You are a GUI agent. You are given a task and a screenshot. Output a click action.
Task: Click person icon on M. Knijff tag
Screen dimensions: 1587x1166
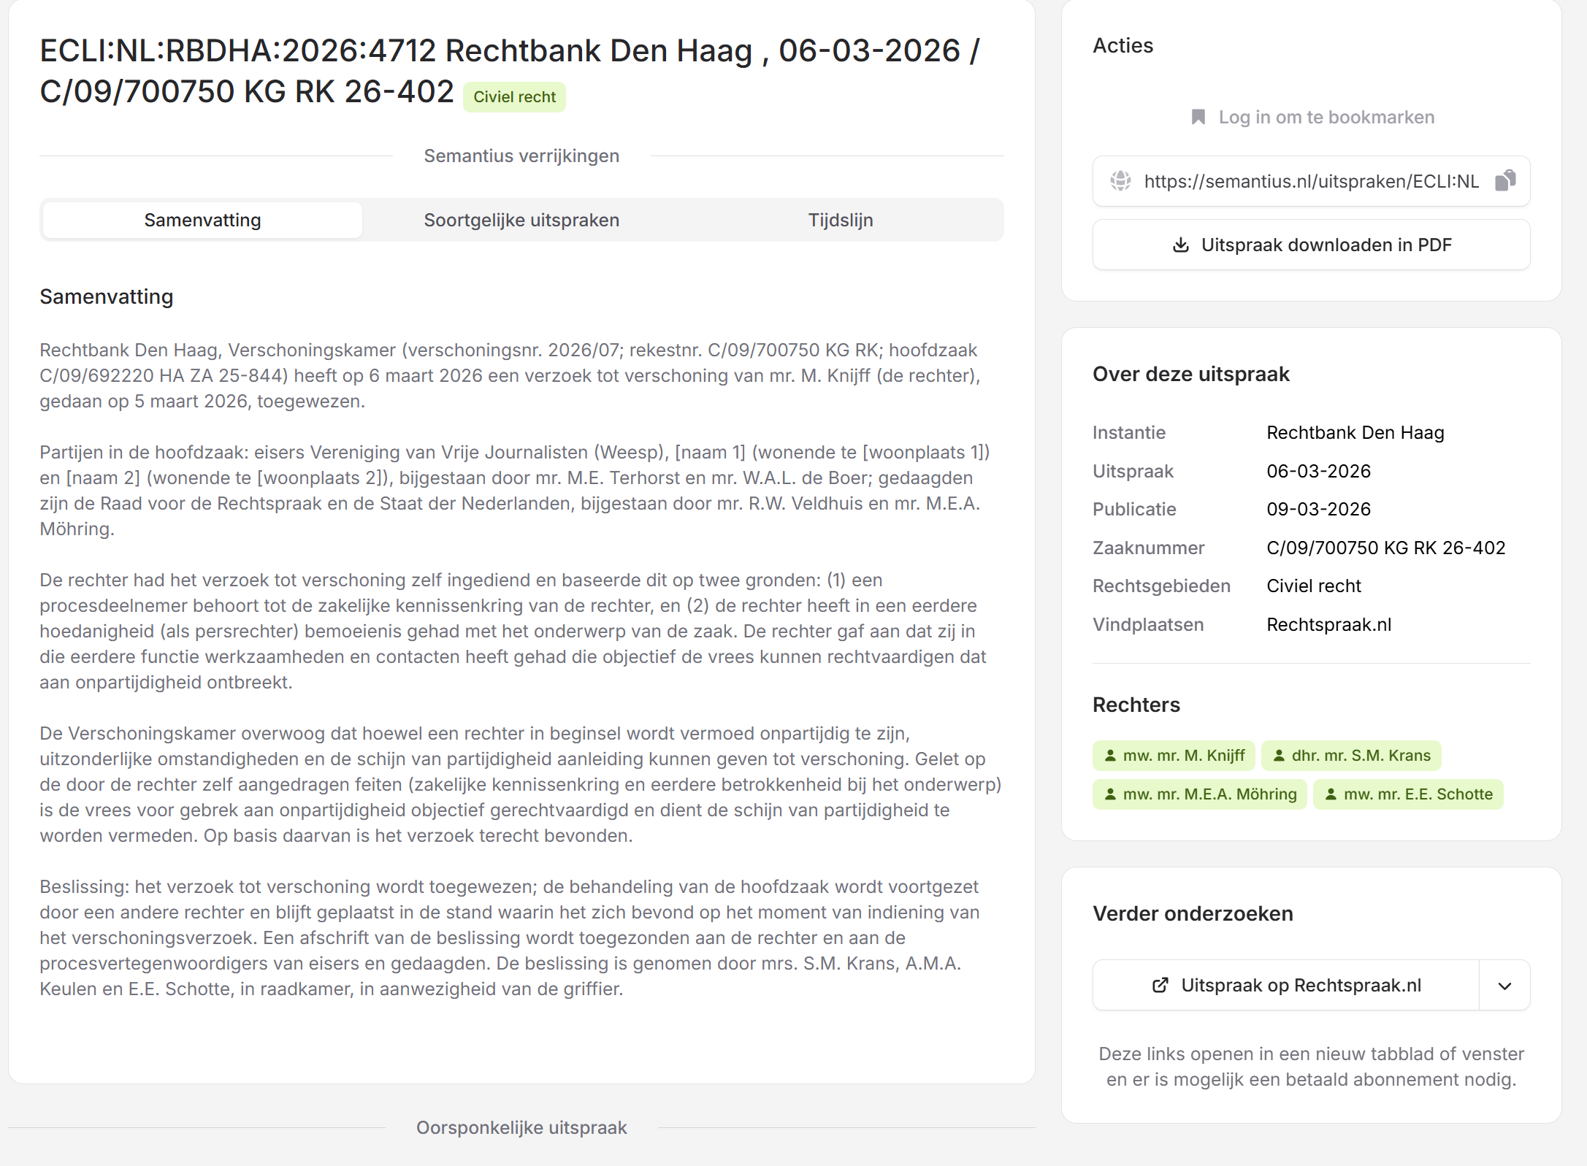1110,756
